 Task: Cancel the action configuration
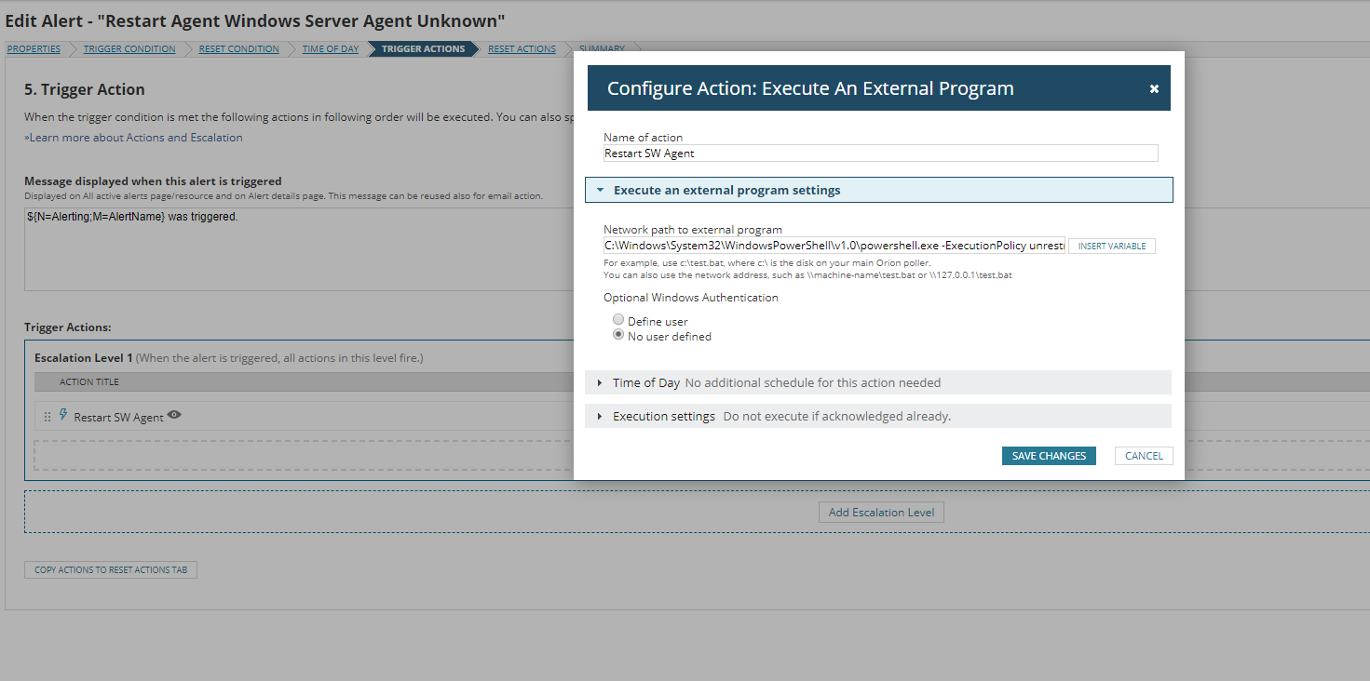point(1143,456)
